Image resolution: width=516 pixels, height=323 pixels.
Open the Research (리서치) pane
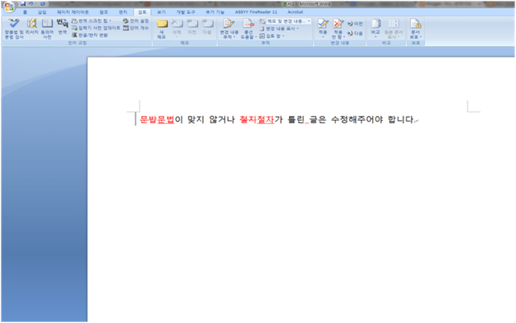click(32, 27)
